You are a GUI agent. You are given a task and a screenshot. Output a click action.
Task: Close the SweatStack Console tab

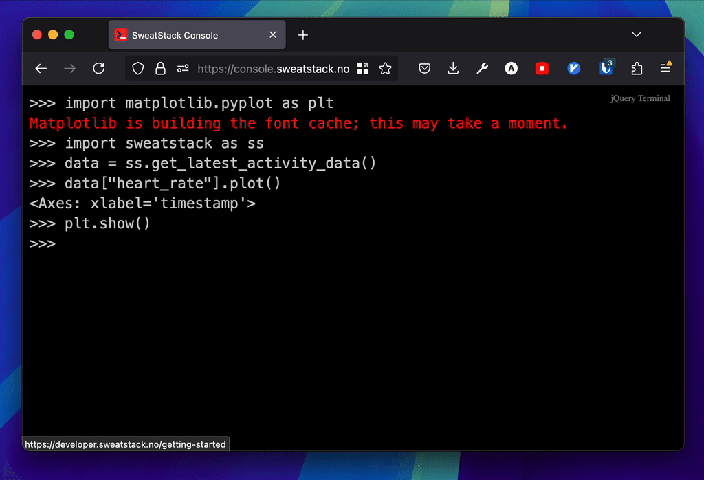(x=272, y=34)
